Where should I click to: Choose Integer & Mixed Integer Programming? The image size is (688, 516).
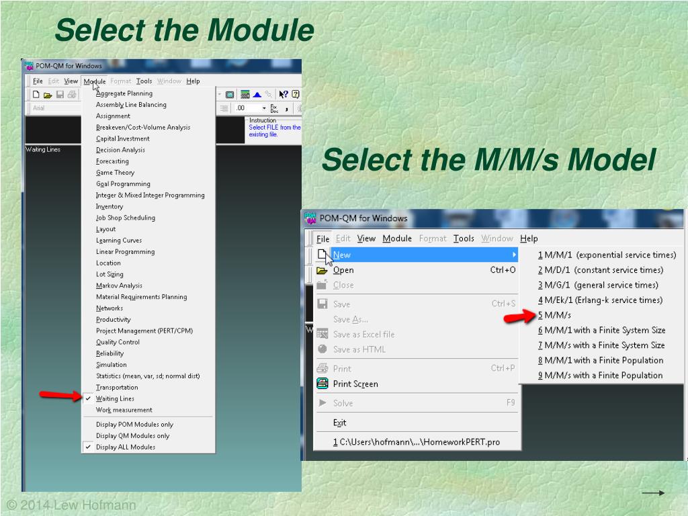point(148,196)
